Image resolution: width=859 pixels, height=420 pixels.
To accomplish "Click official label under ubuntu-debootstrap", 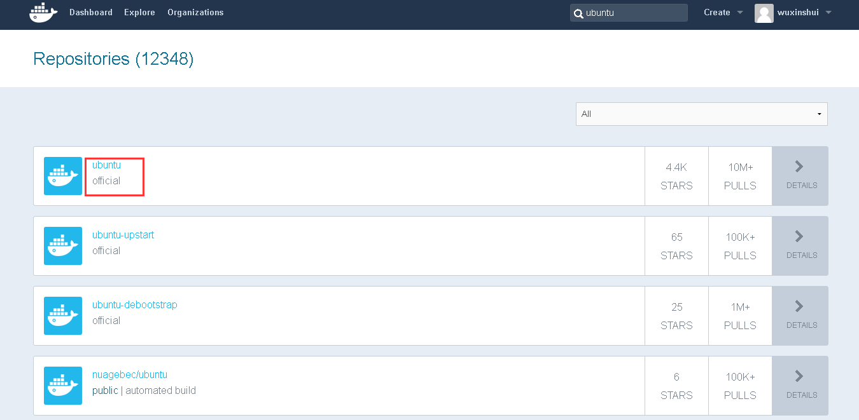I will click(106, 320).
